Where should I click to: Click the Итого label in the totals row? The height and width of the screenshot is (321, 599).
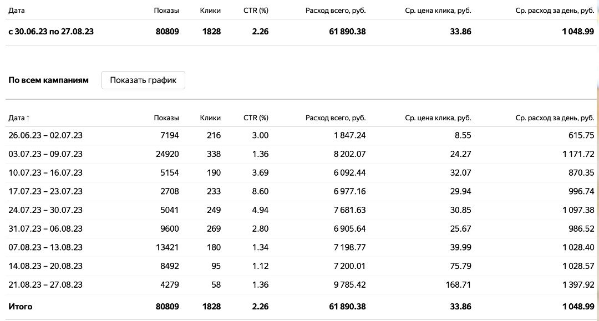click(21, 307)
